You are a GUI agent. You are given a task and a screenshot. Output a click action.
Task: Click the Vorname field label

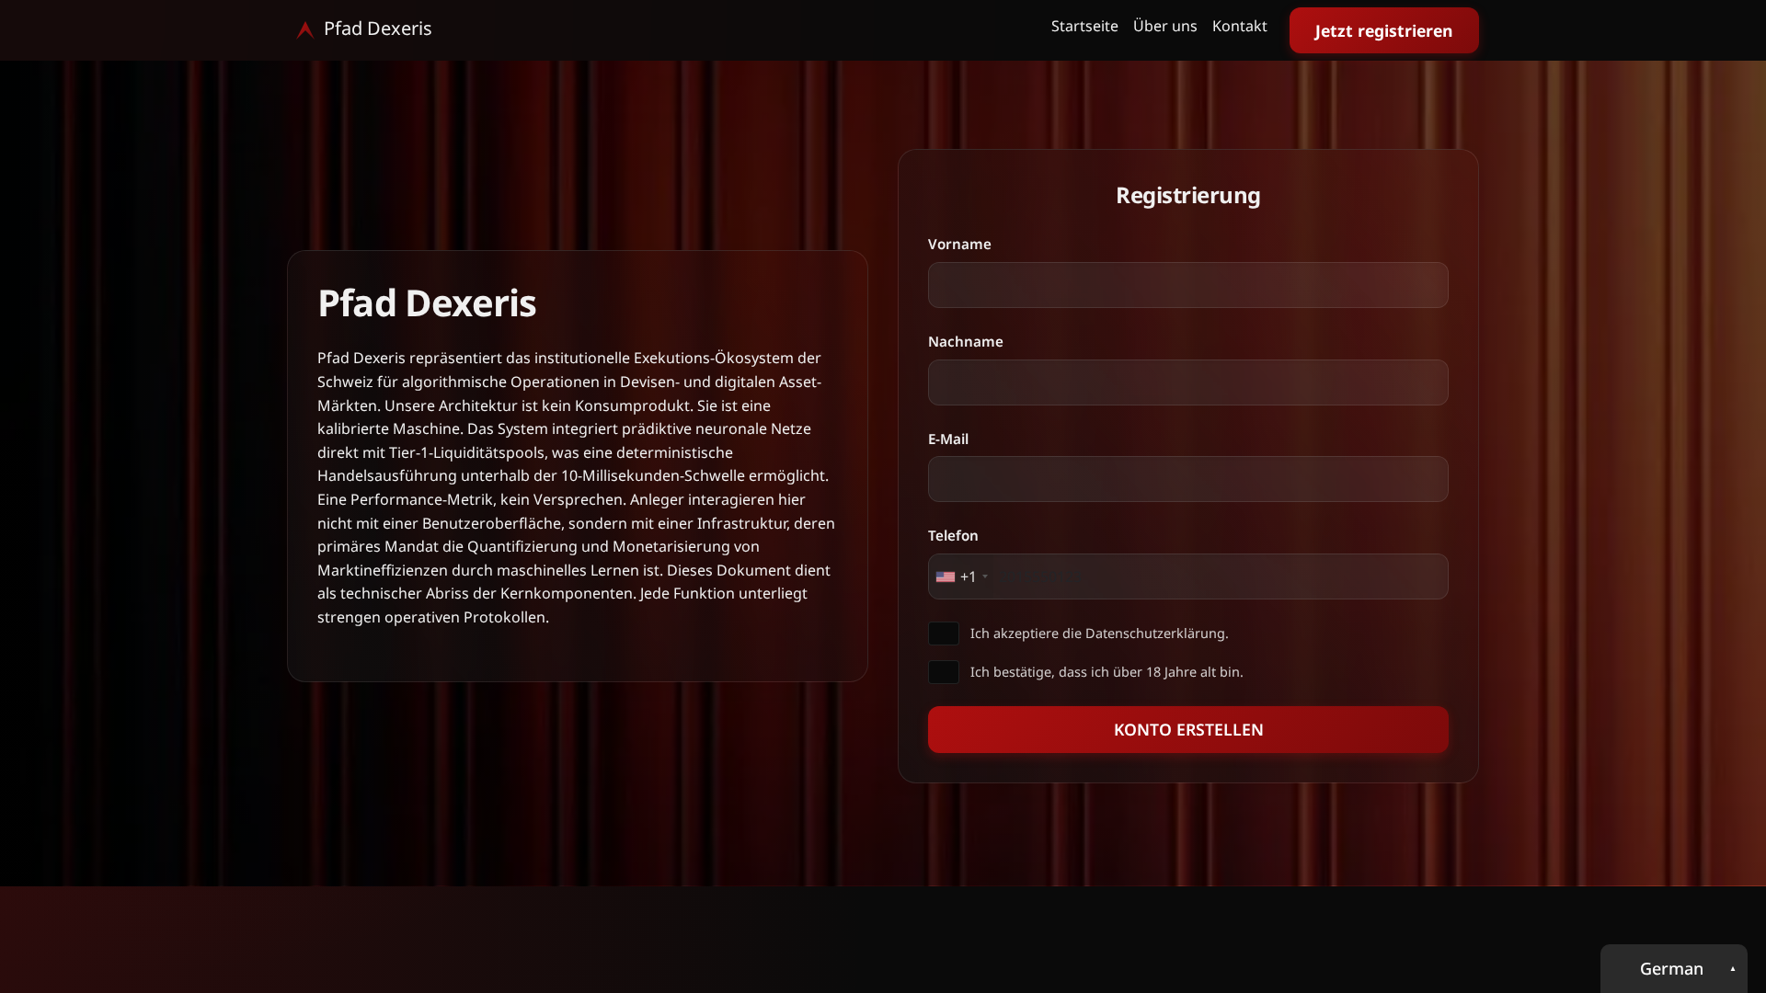pos(959,244)
